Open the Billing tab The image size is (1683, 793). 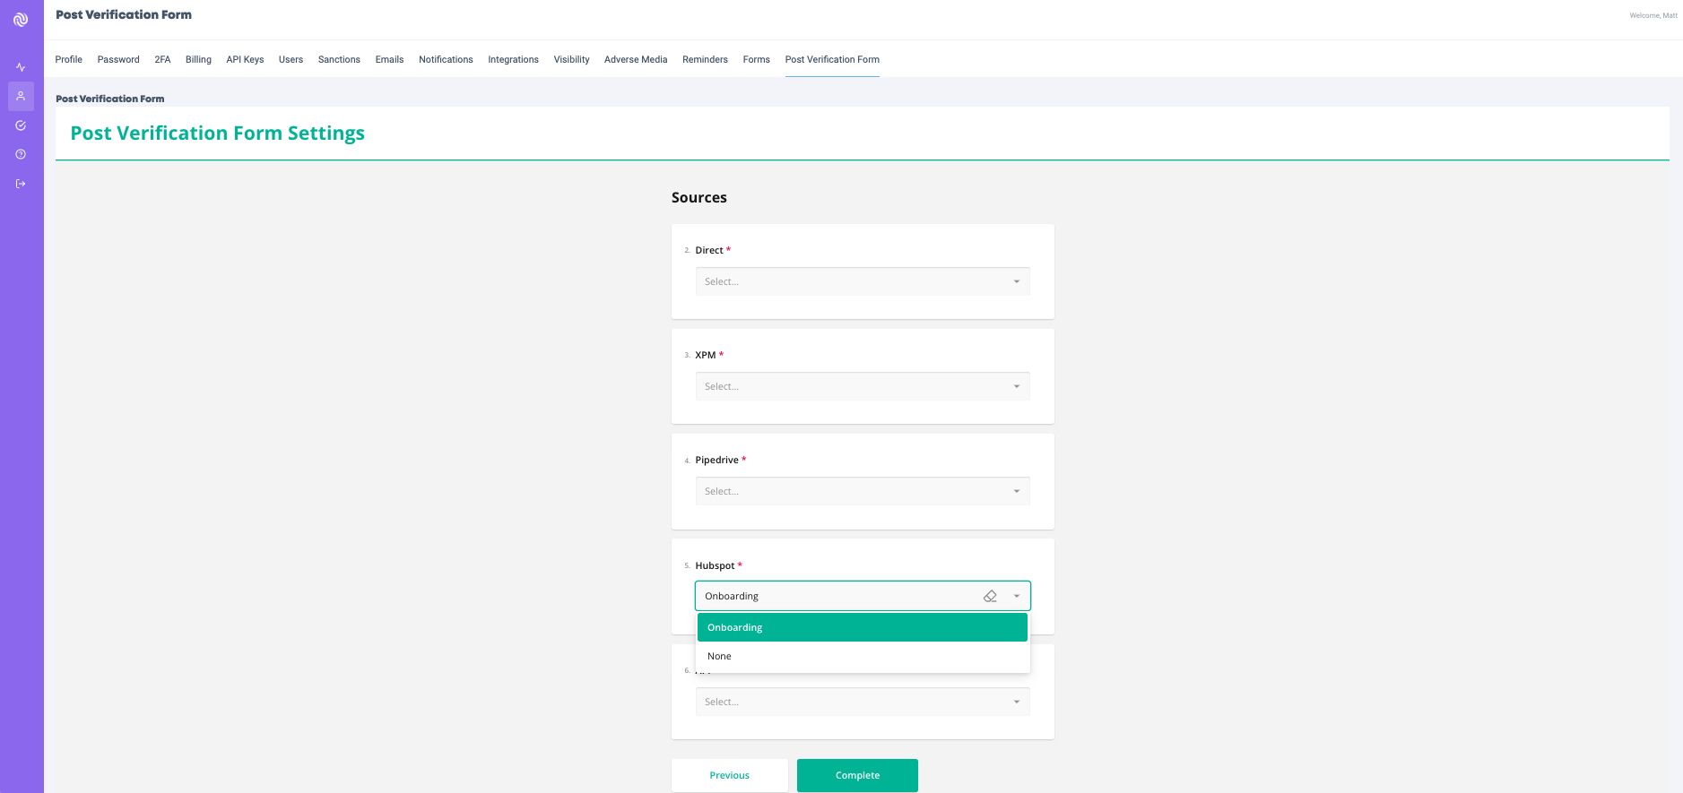tap(198, 59)
